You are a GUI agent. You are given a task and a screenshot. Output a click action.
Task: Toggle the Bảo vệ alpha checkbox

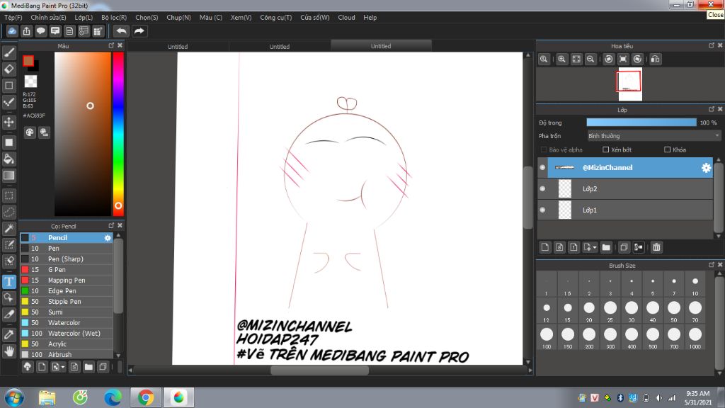pos(544,150)
